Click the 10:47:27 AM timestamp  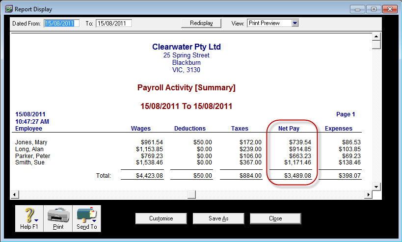pyautogui.click(x=32, y=122)
